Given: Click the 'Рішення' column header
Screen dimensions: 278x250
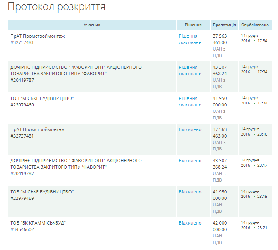Looking at the screenshot, I should [x=193, y=25].
